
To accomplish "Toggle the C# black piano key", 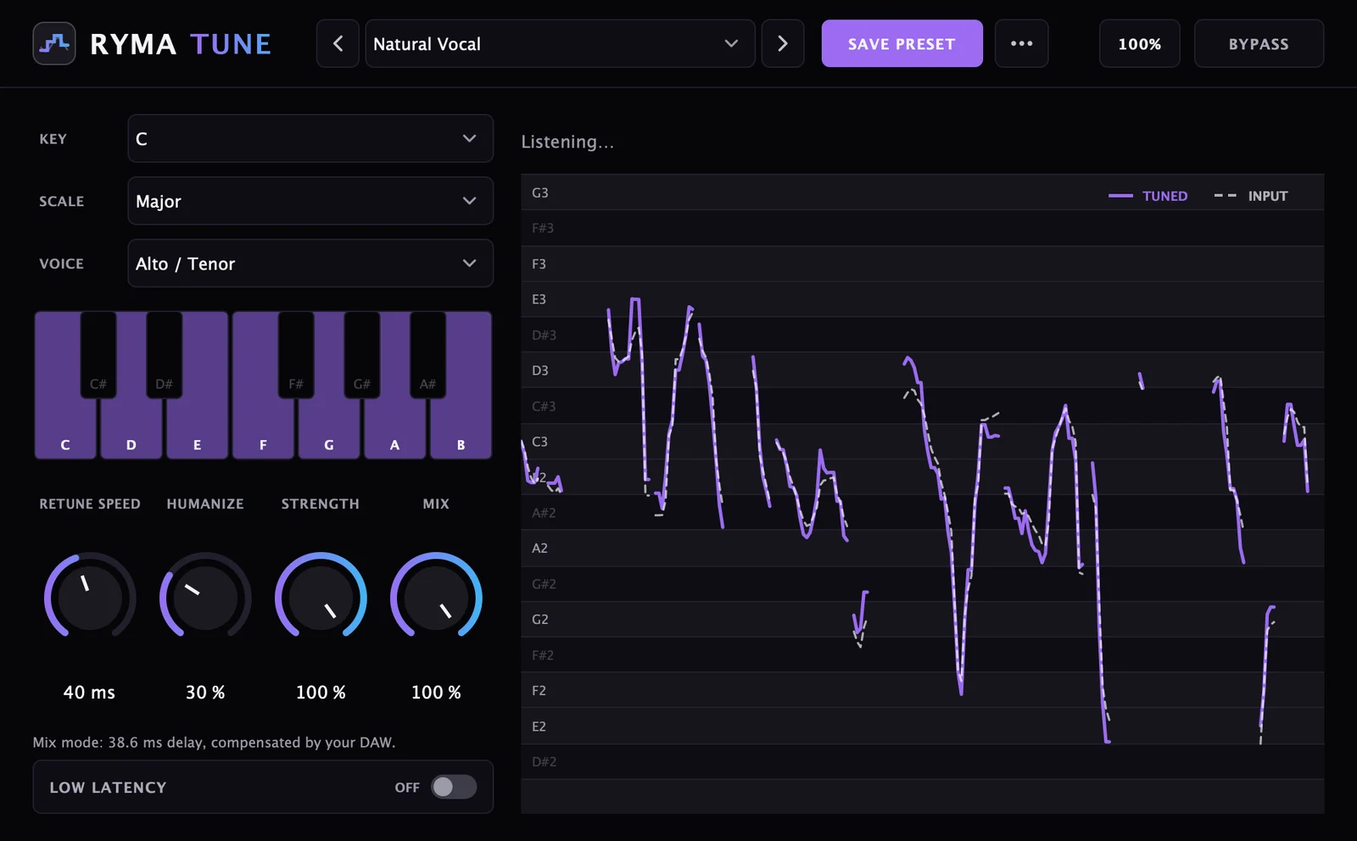I will [x=98, y=356].
